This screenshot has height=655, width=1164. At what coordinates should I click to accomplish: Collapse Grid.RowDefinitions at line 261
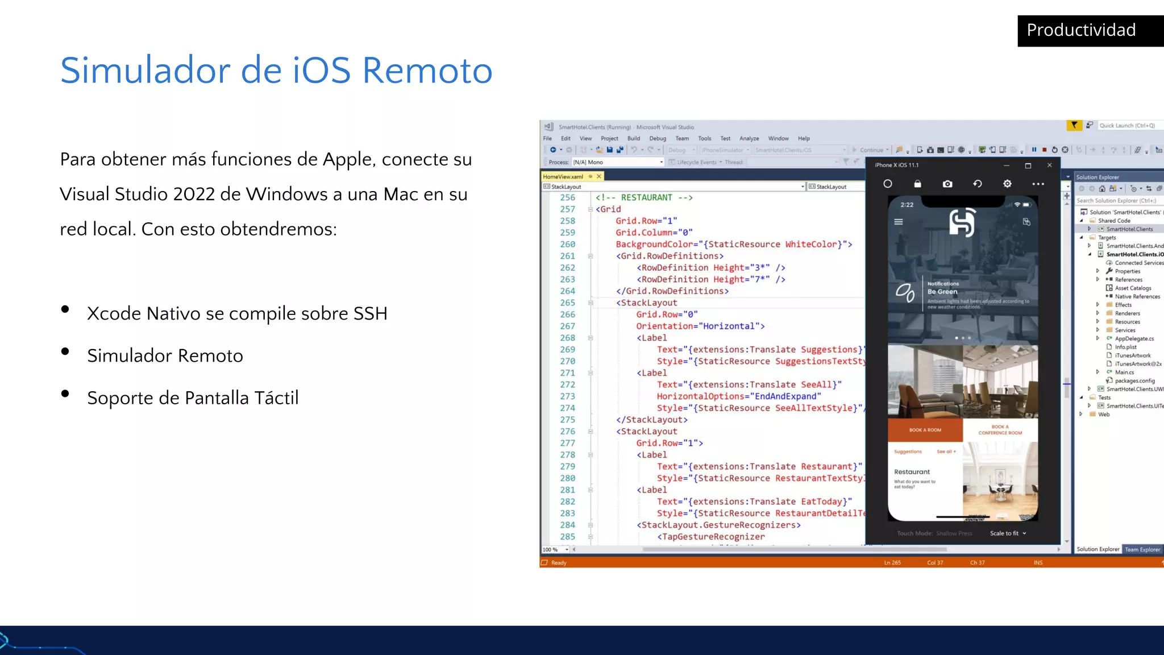(590, 256)
